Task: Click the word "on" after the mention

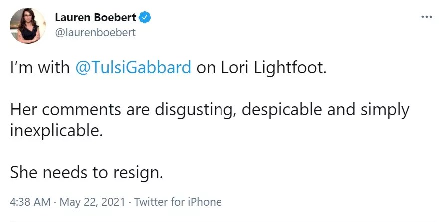Action: 205,67
